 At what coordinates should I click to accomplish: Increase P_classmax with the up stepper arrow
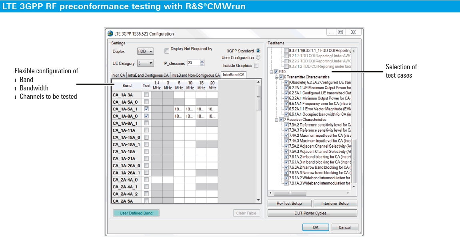pos(202,61)
